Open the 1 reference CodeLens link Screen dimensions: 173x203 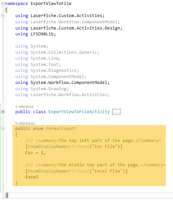pos(24,107)
